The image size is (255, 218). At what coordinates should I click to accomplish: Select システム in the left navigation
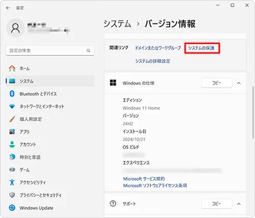50,81
